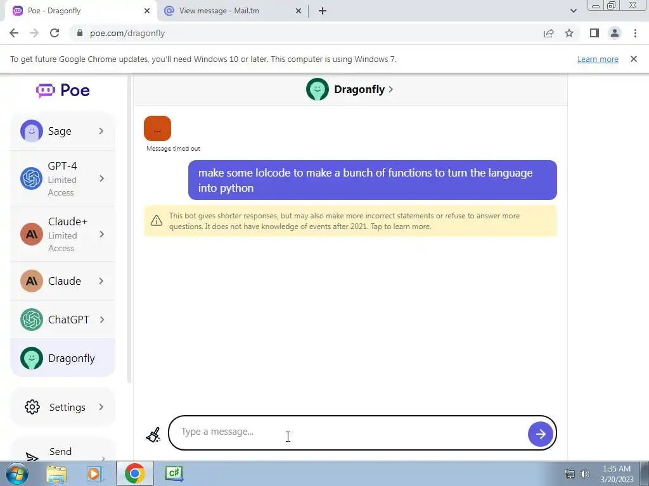Close the Mail.tm tab
649x486 pixels.
coord(299,11)
